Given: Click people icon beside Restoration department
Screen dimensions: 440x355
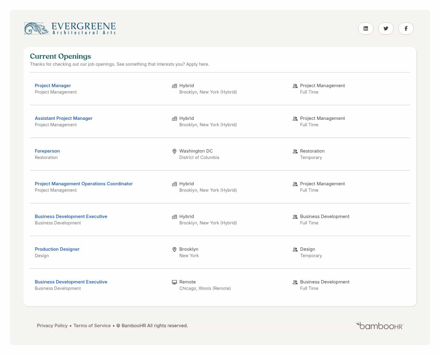Looking at the screenshot, I should point(295,151).
